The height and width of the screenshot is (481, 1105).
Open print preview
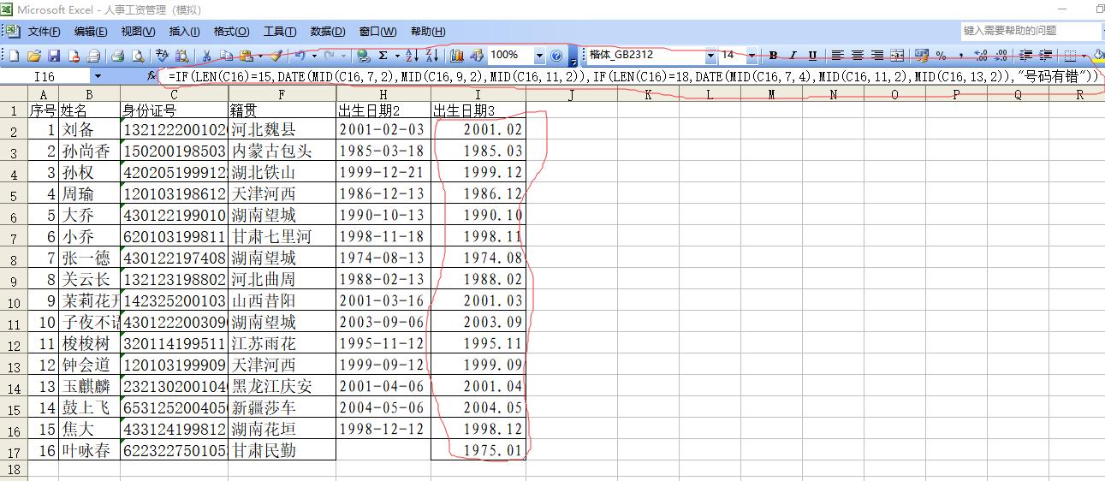(x=138, y=56)
